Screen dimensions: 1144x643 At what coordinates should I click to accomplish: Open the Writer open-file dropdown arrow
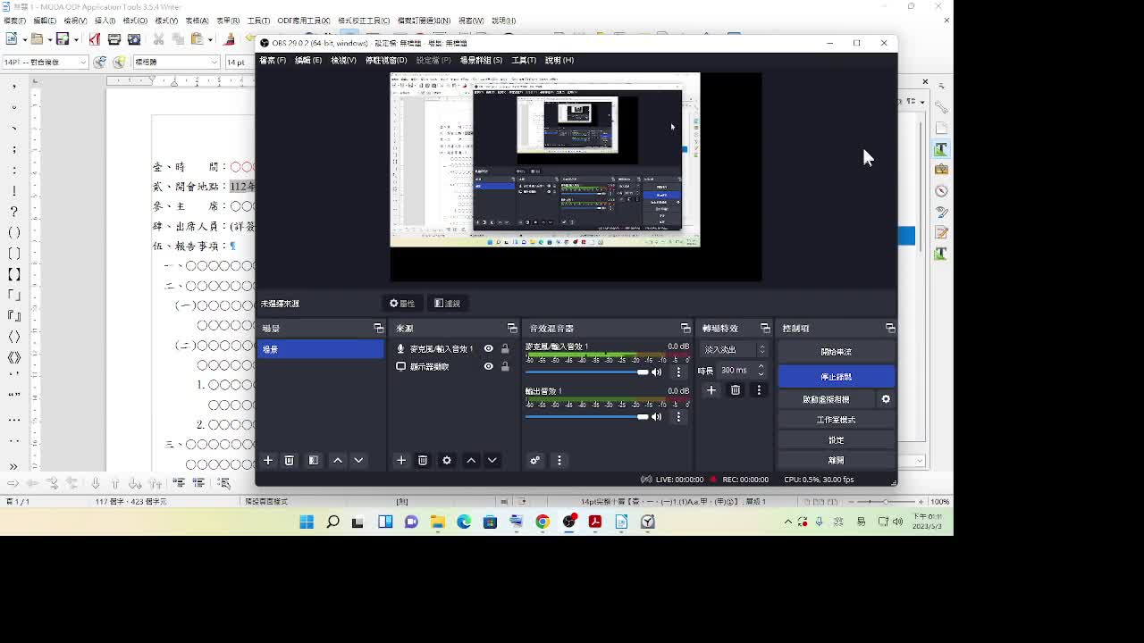click(49, 38)
